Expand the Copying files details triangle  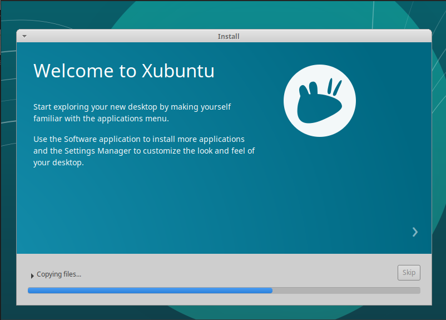[32, 275]
